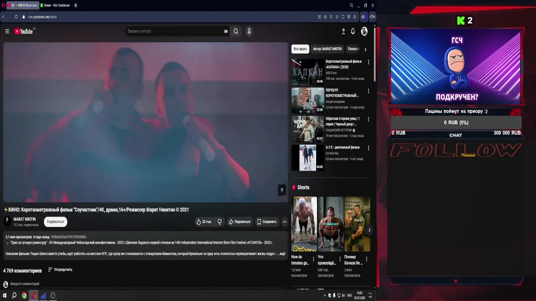This screenshot has height=301, width=536.
Task: Open options for А.У.Е дипломный фильм
Action: click(368, 148)
